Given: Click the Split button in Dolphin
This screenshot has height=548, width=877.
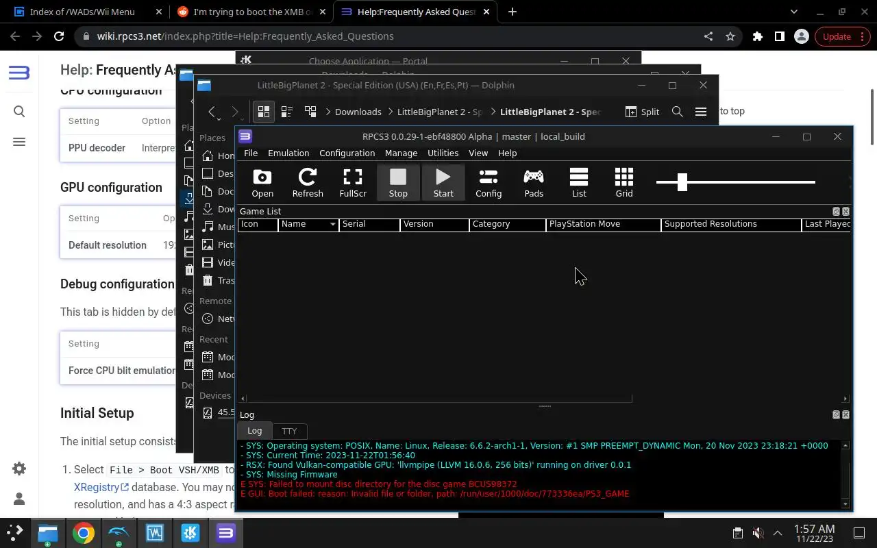Looking at the screenshot, I should [x=642, y=112].
